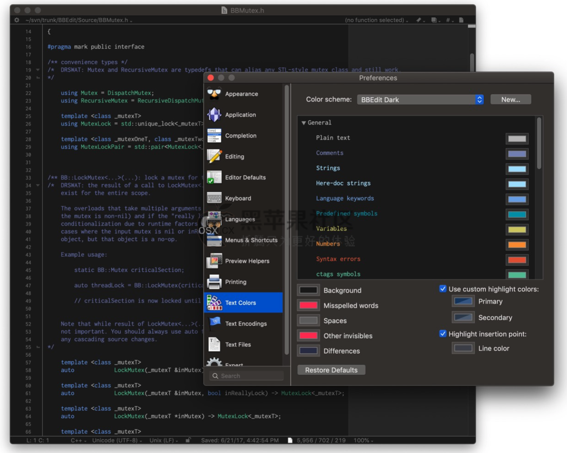The height and width of the screenshot is (453, 567).
Task: Select the Text Colors preferences pane
Action: coord(243,303)
